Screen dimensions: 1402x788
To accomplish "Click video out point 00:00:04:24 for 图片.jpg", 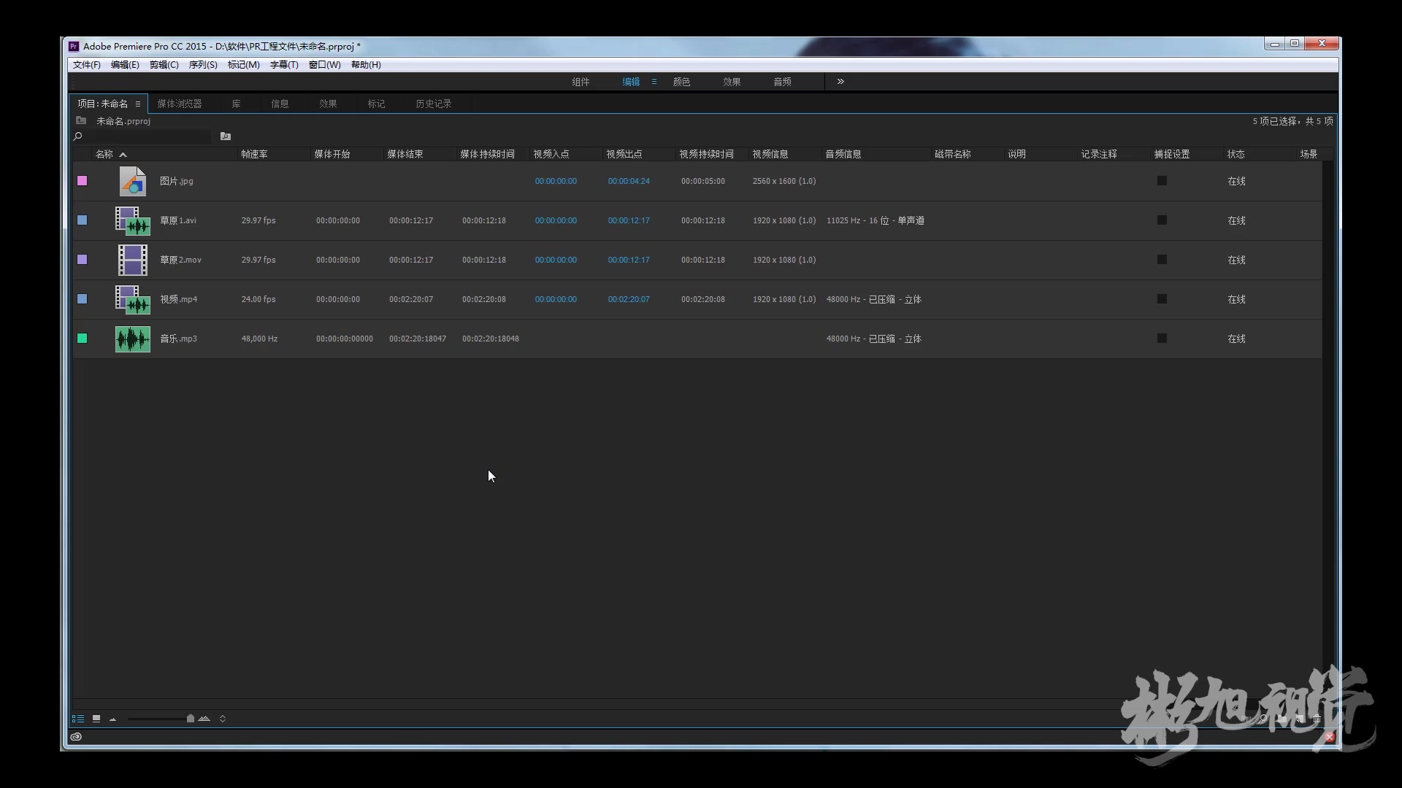I will click(629, 181).
